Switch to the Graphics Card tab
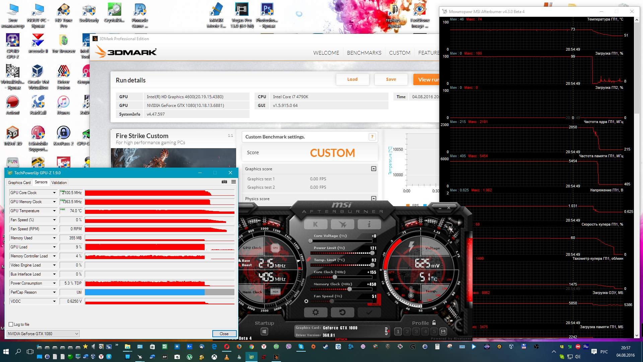 (x=19, y=182)
